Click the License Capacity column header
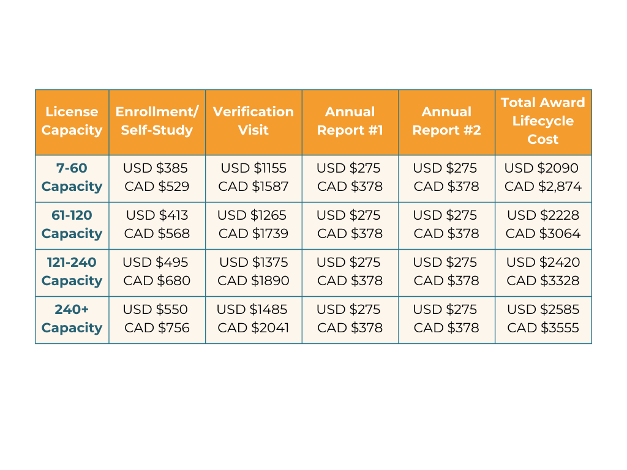The image size is (627, 470). (72, 121)
